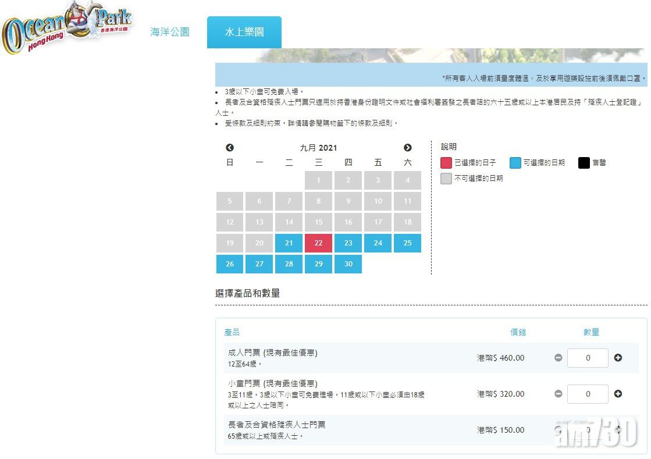Select September 24 on the calendar
Image resolution: width=651 pixels, height=459 pixels.
(378, 243)
